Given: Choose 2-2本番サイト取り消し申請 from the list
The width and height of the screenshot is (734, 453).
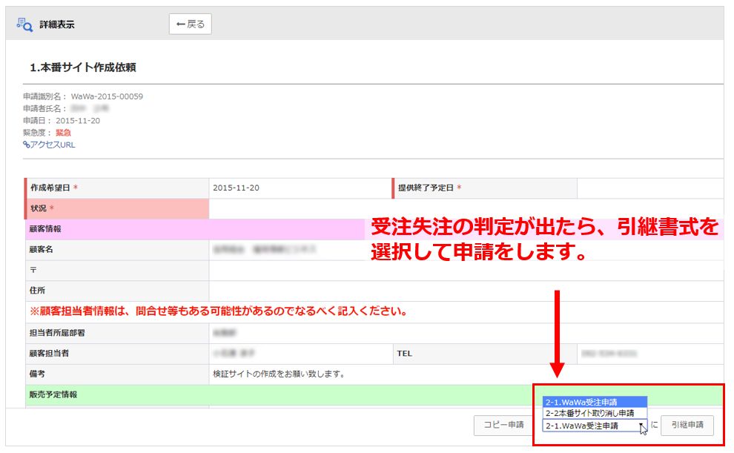Looking at the screenshot, I should click(589, 413).
